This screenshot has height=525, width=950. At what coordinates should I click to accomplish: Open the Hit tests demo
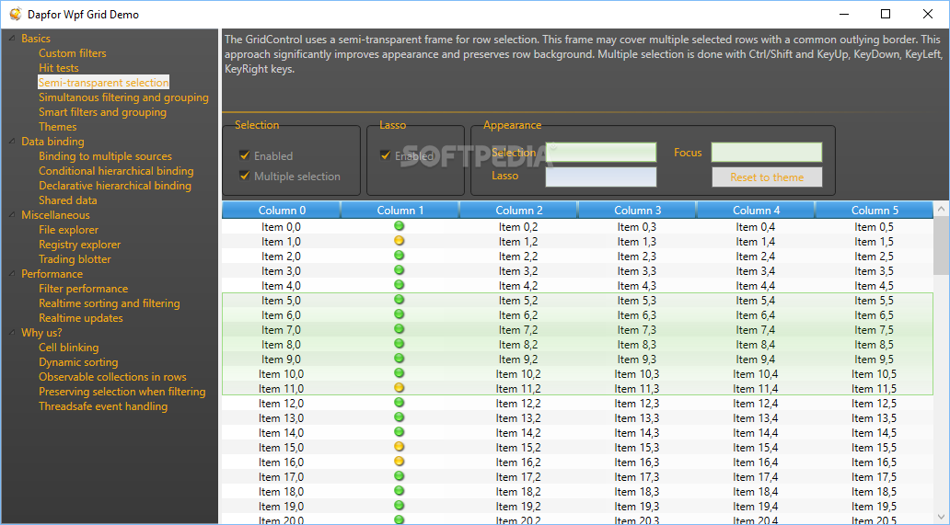[59, 68]
